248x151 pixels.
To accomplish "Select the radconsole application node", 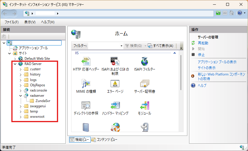I will point(39,90).
